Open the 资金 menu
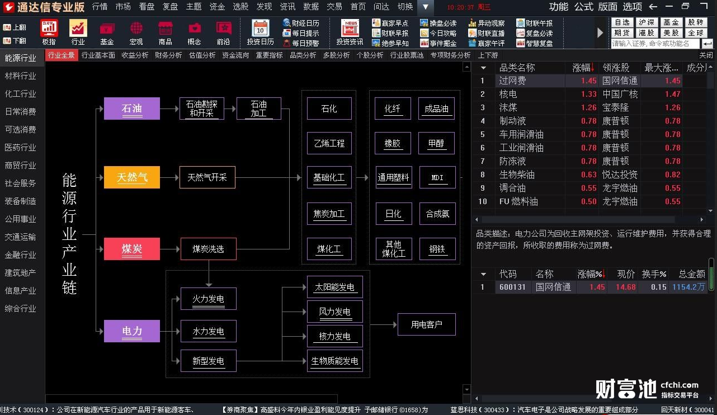Screen dimensions: 717x415 (218, 7)
